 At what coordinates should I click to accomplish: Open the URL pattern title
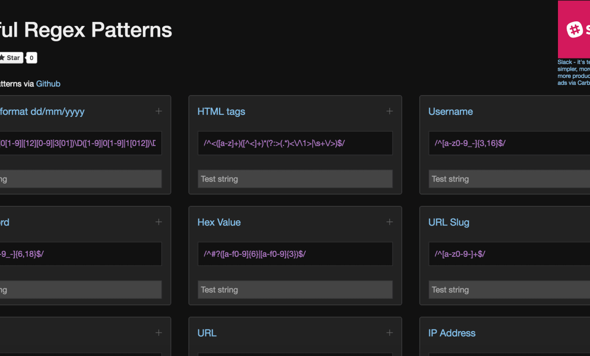(x=207, y=333)
